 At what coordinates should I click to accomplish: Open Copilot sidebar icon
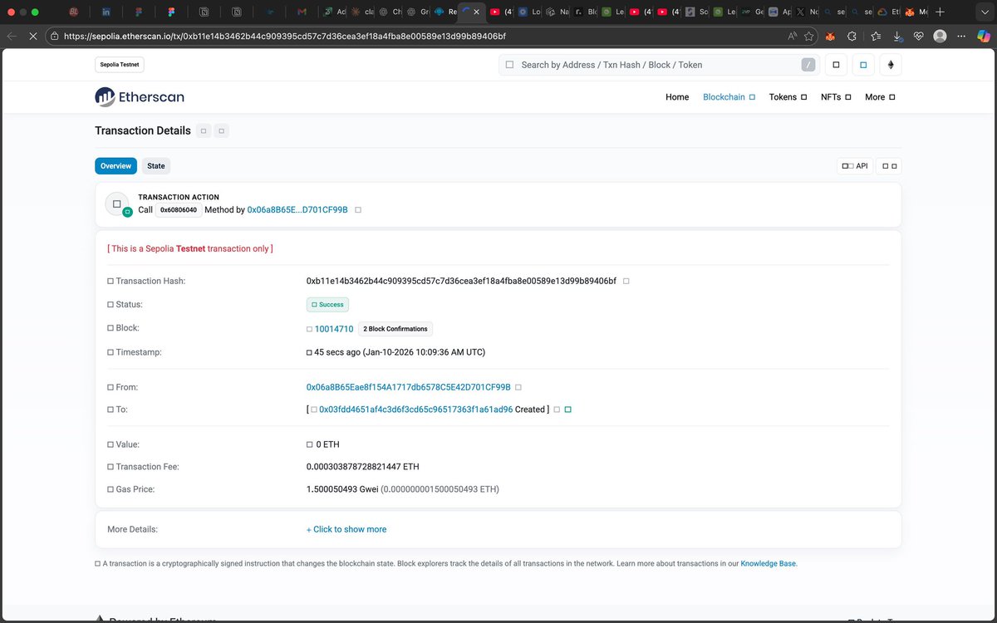(x=985, y=37)
